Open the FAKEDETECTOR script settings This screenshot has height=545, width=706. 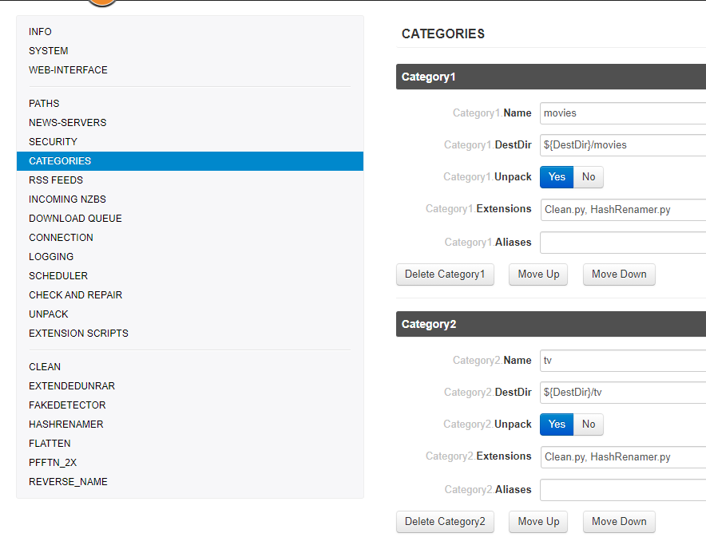point(67,405)
